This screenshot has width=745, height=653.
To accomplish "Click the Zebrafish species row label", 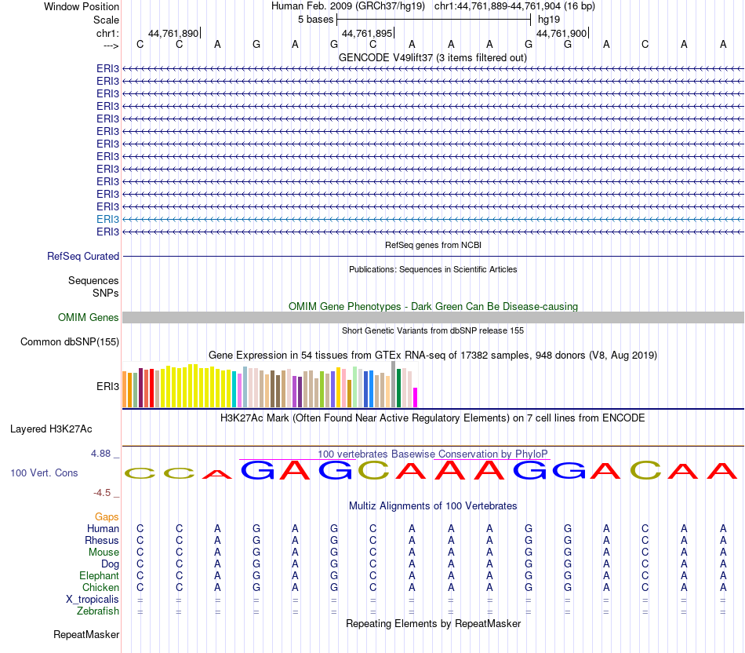I will point(98,611).
